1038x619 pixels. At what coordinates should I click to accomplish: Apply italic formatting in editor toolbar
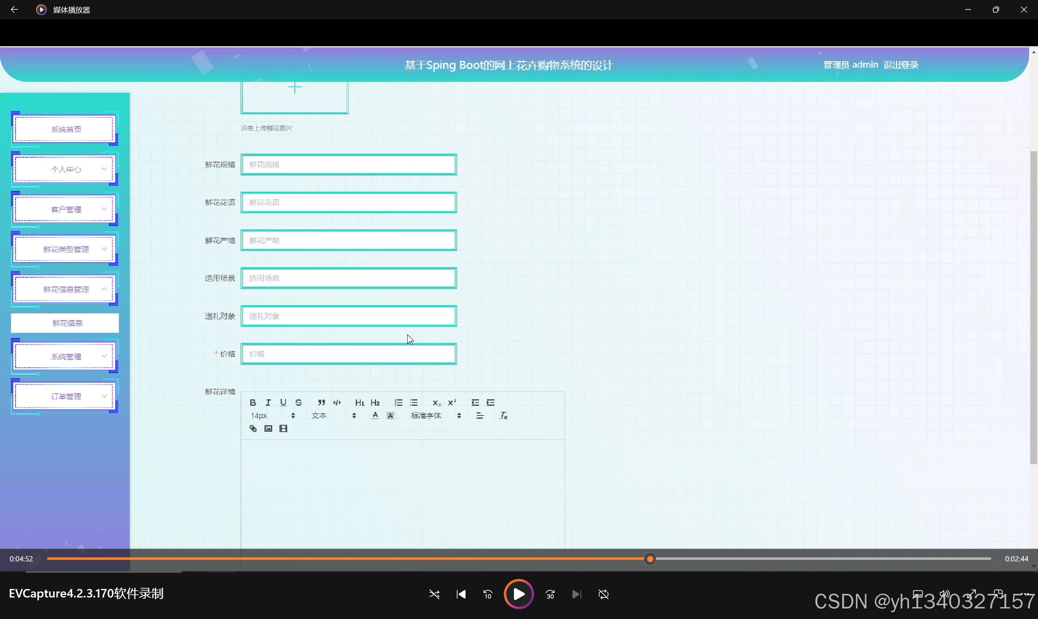tap(268, 403)
